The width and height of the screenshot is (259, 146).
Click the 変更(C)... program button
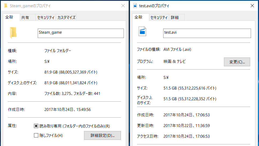tap(237, 62)
